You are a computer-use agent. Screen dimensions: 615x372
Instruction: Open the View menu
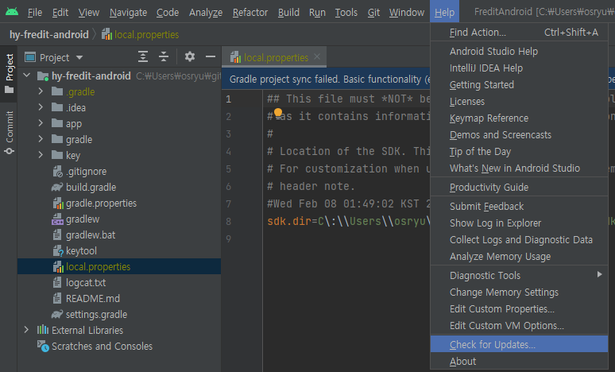tap(89, 13)
